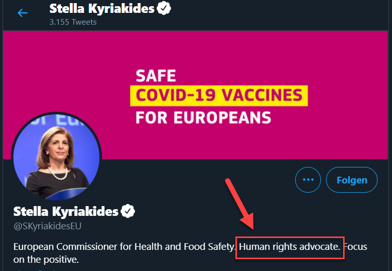Click the SAFE word in the banner

point(156,76)
